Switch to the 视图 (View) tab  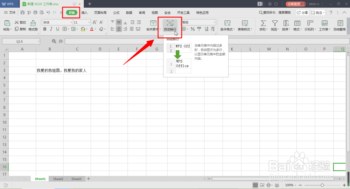[x=155, y=13]
